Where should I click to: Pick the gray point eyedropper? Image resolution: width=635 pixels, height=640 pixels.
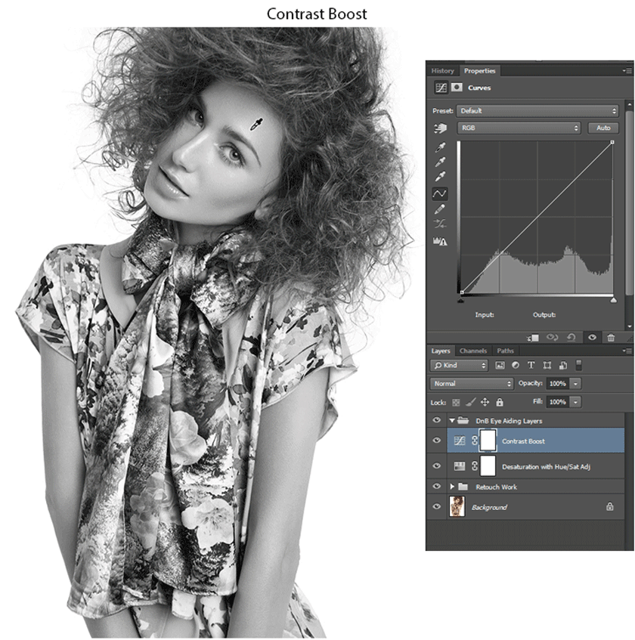coord(440,162)
